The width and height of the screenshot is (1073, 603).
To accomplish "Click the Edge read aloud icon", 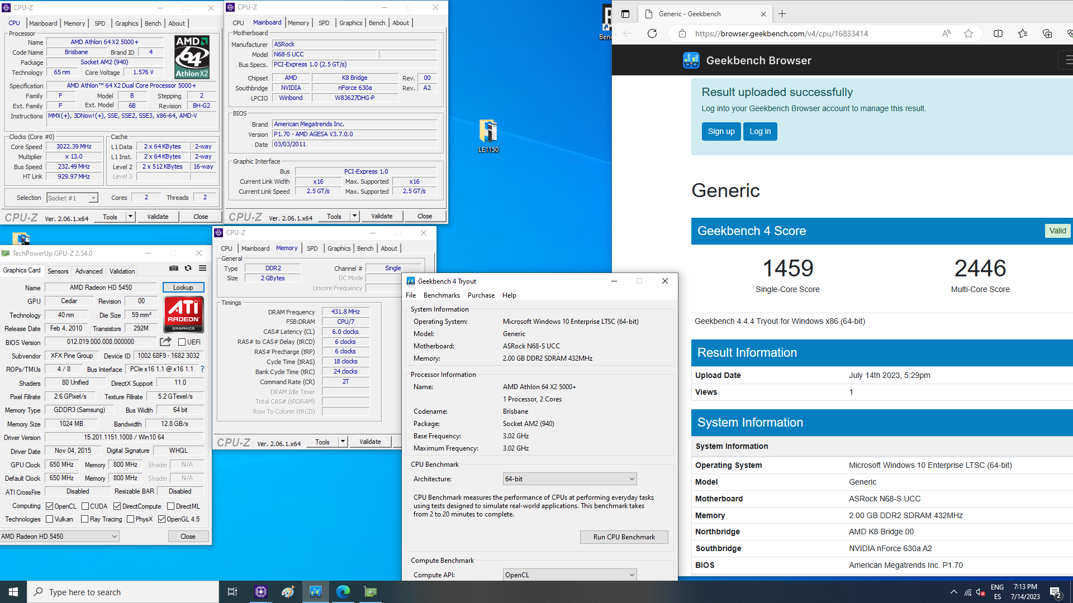I will click(x=946, y=33).
